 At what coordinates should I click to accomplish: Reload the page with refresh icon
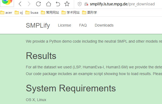[38, 4]
